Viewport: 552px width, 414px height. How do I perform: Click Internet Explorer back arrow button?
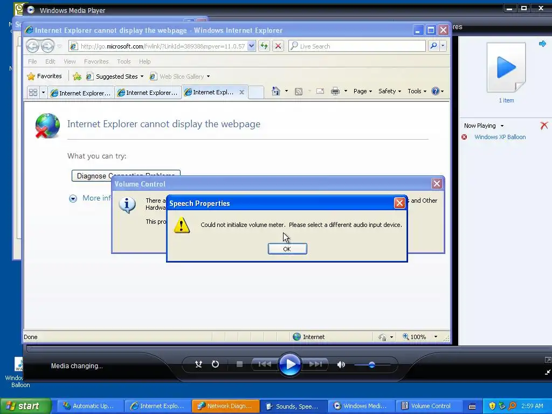point(32,46)
